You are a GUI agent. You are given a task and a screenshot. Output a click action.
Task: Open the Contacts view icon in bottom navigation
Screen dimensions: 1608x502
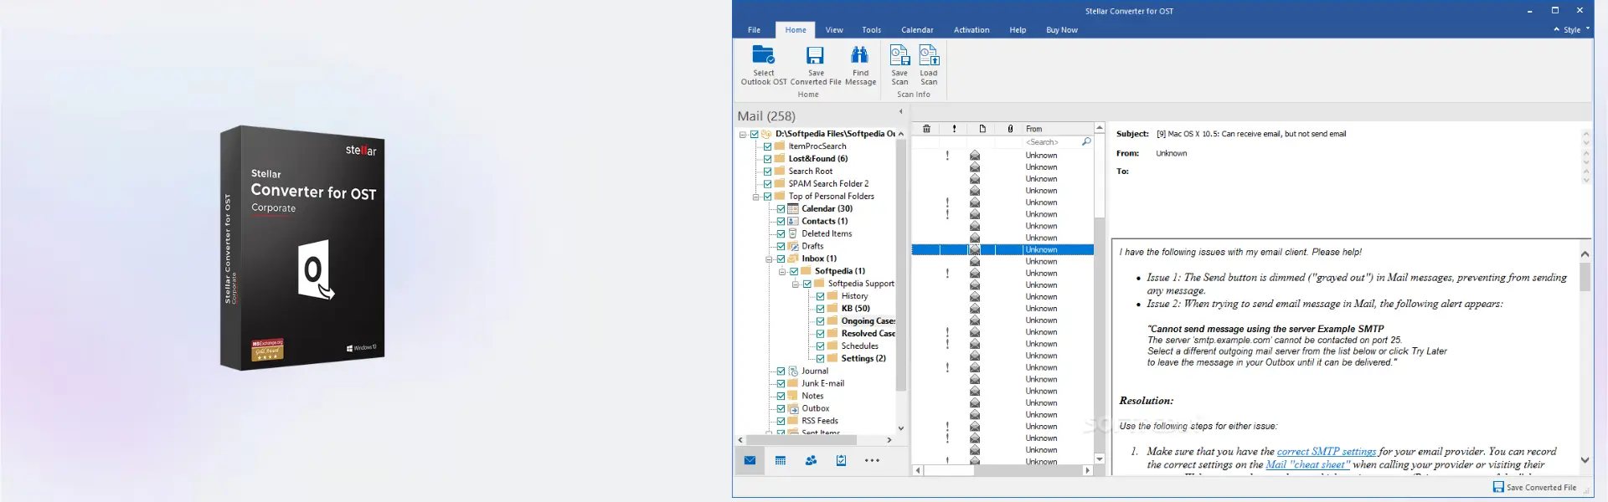pos(811,460)
